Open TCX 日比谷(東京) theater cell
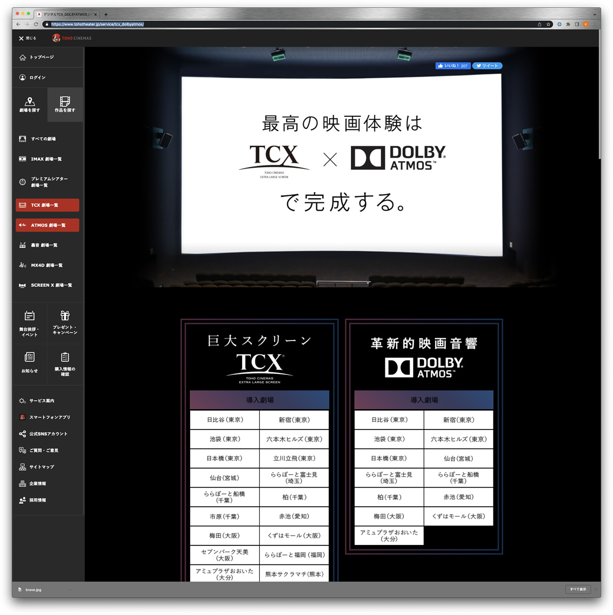This screenshot has height=615, width=613. tap(225, 420)
